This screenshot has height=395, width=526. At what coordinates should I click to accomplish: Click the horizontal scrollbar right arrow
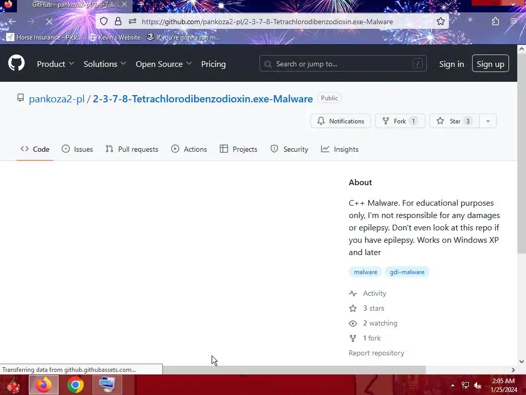click(x=513, y=370)
